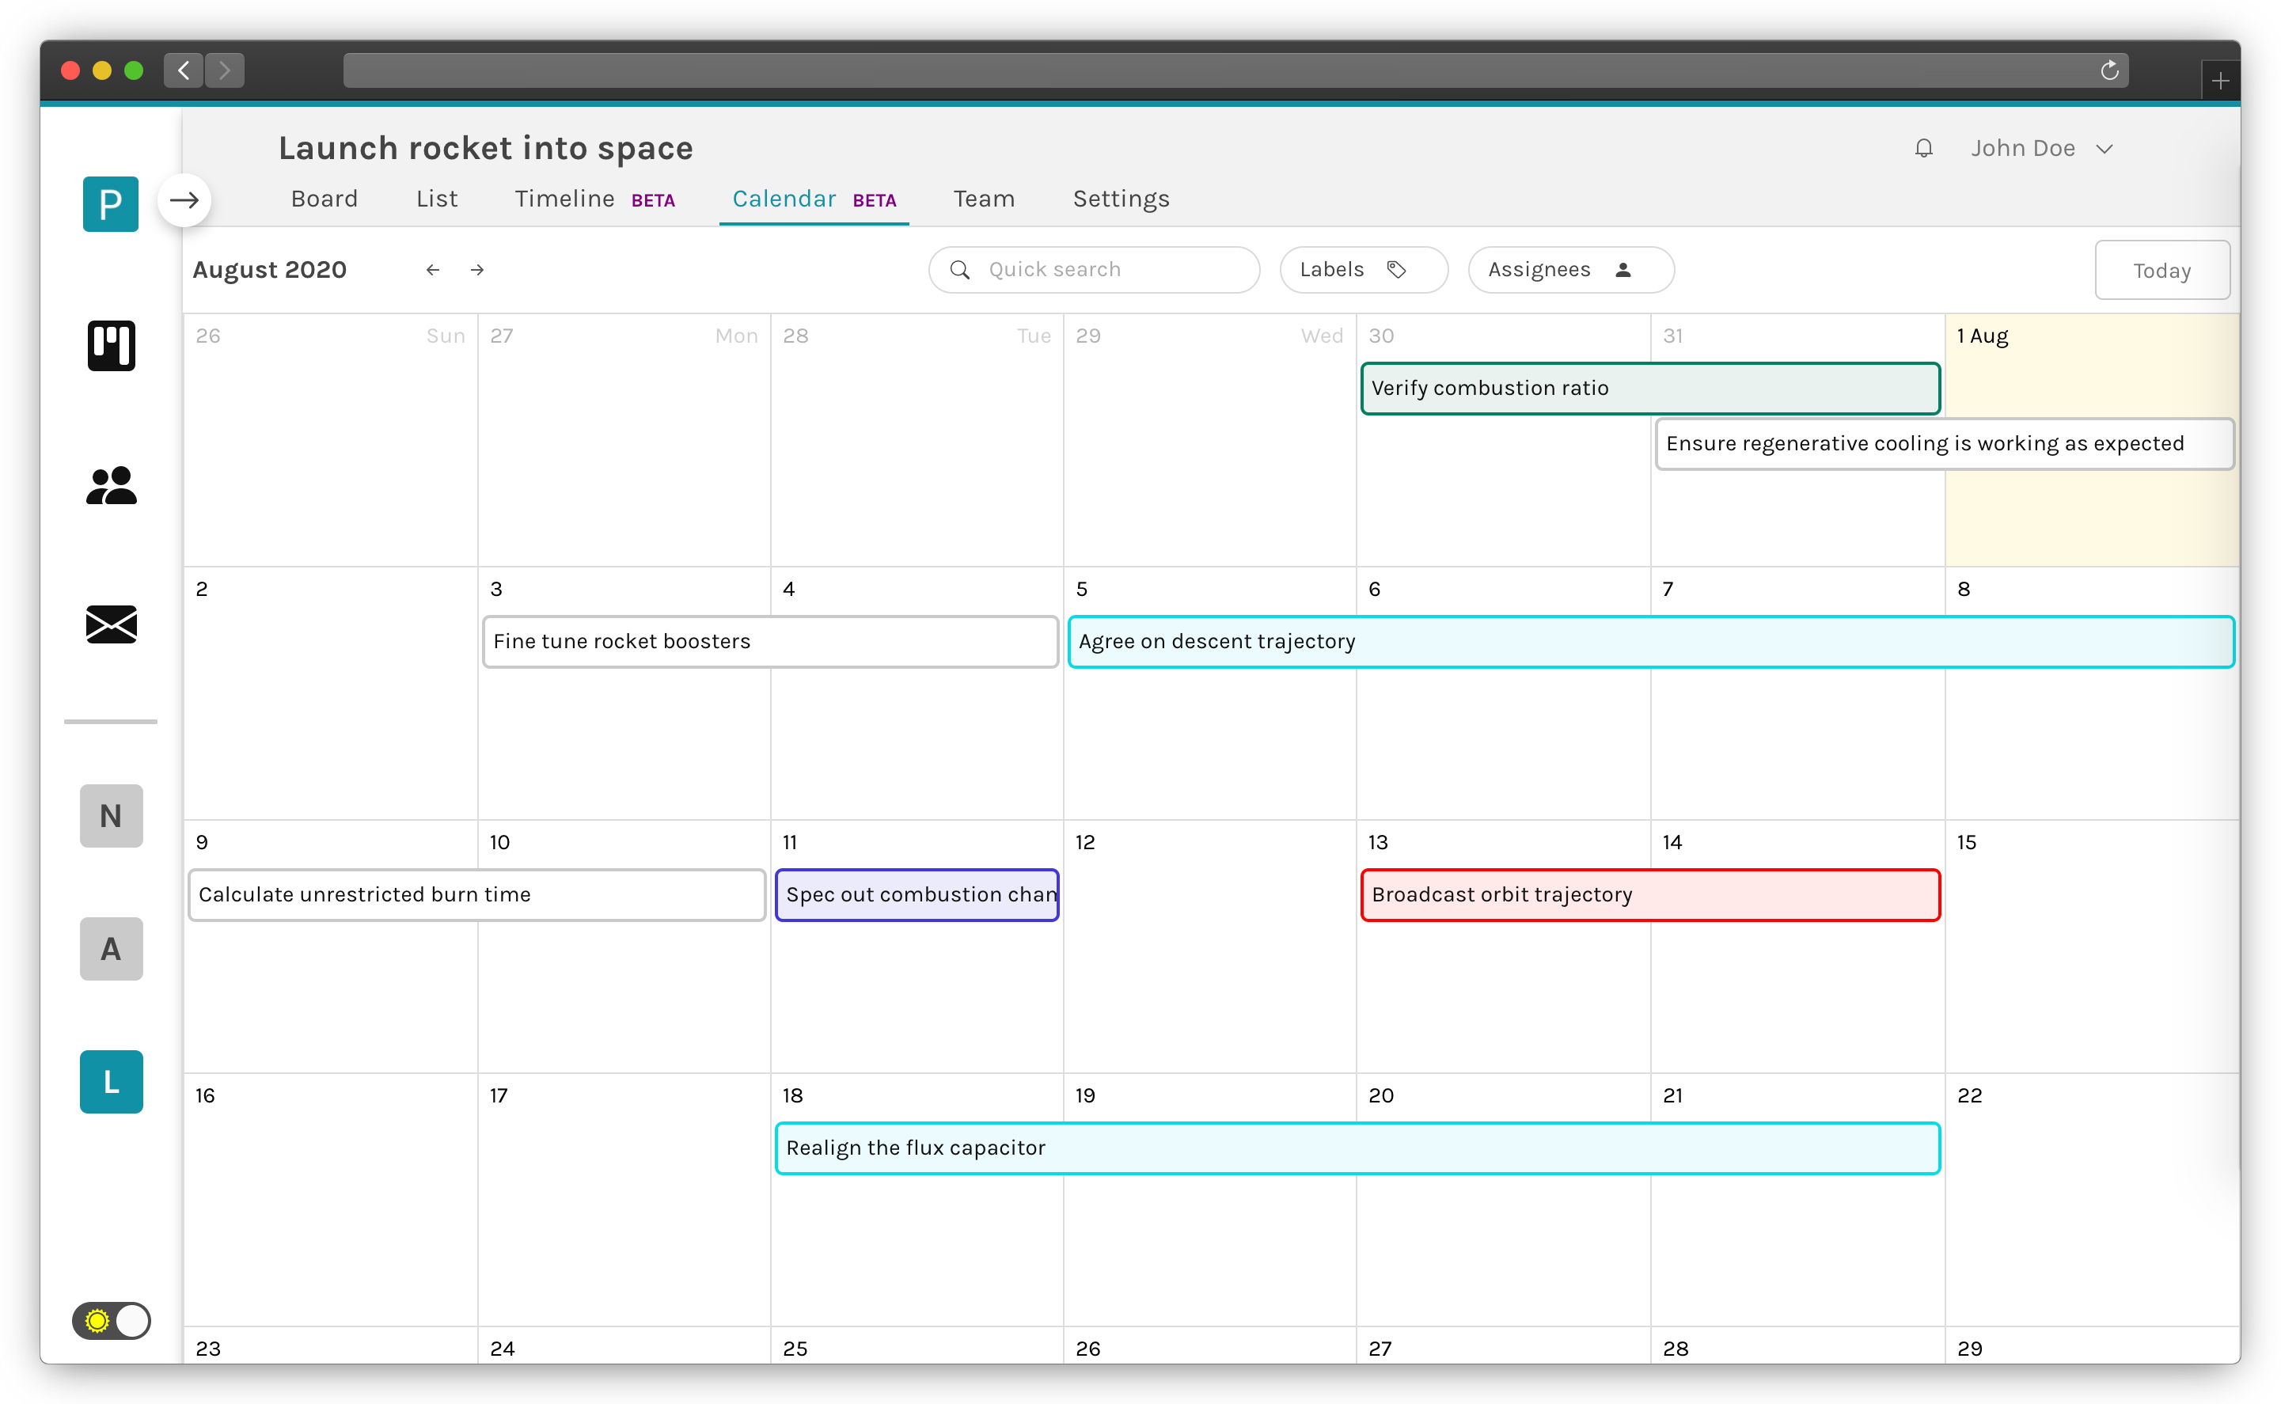2281x1404 pixels.
Task: Go to next month arrow
Action: (477, 270)
